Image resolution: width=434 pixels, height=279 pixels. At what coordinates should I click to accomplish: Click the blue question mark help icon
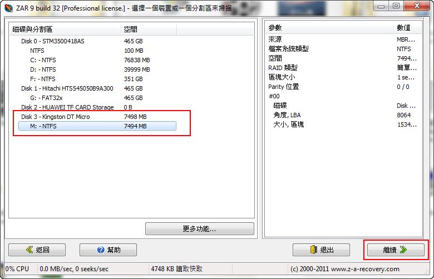click(x=101, y=250)
